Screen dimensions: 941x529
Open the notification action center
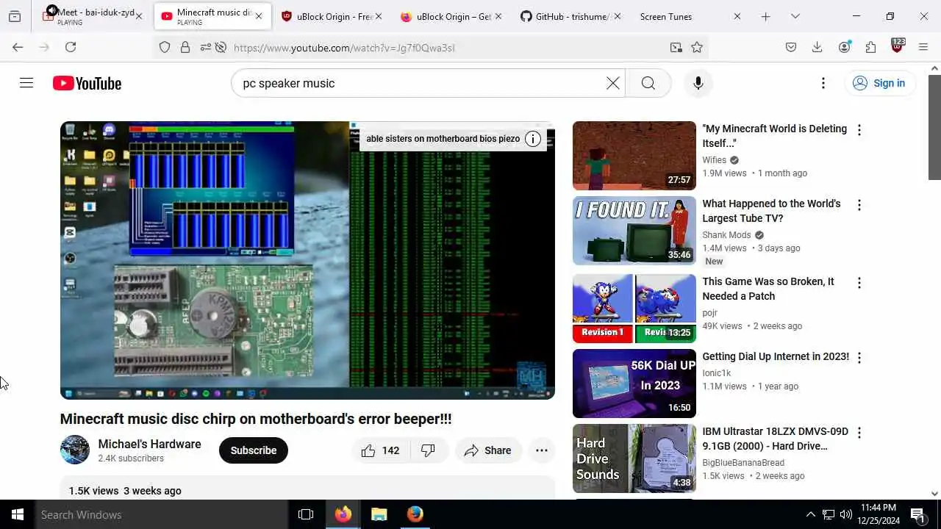[917, 514]
